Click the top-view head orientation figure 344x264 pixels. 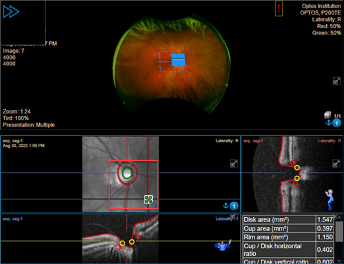pyautogui.click(x=223, y=245)
